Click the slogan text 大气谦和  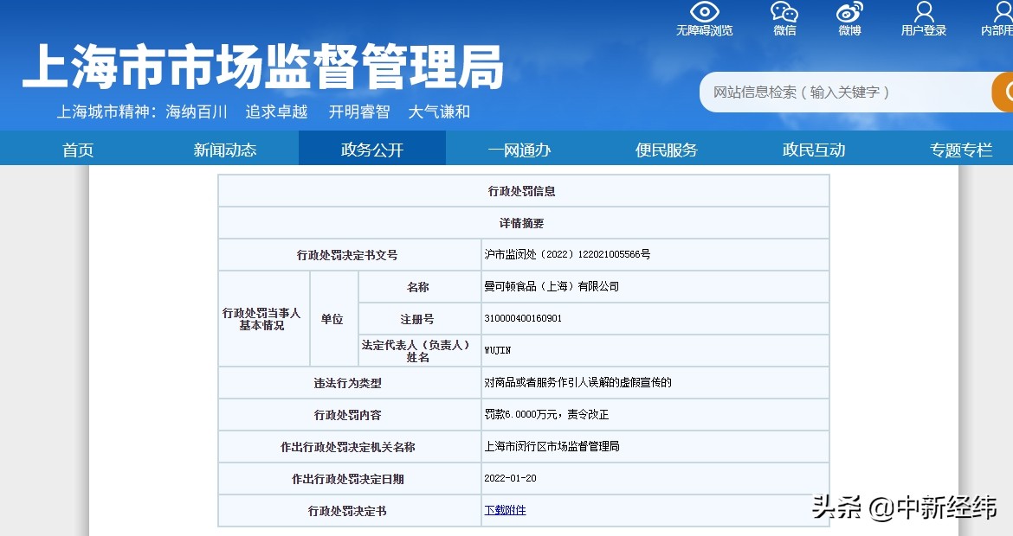(439, 112)
